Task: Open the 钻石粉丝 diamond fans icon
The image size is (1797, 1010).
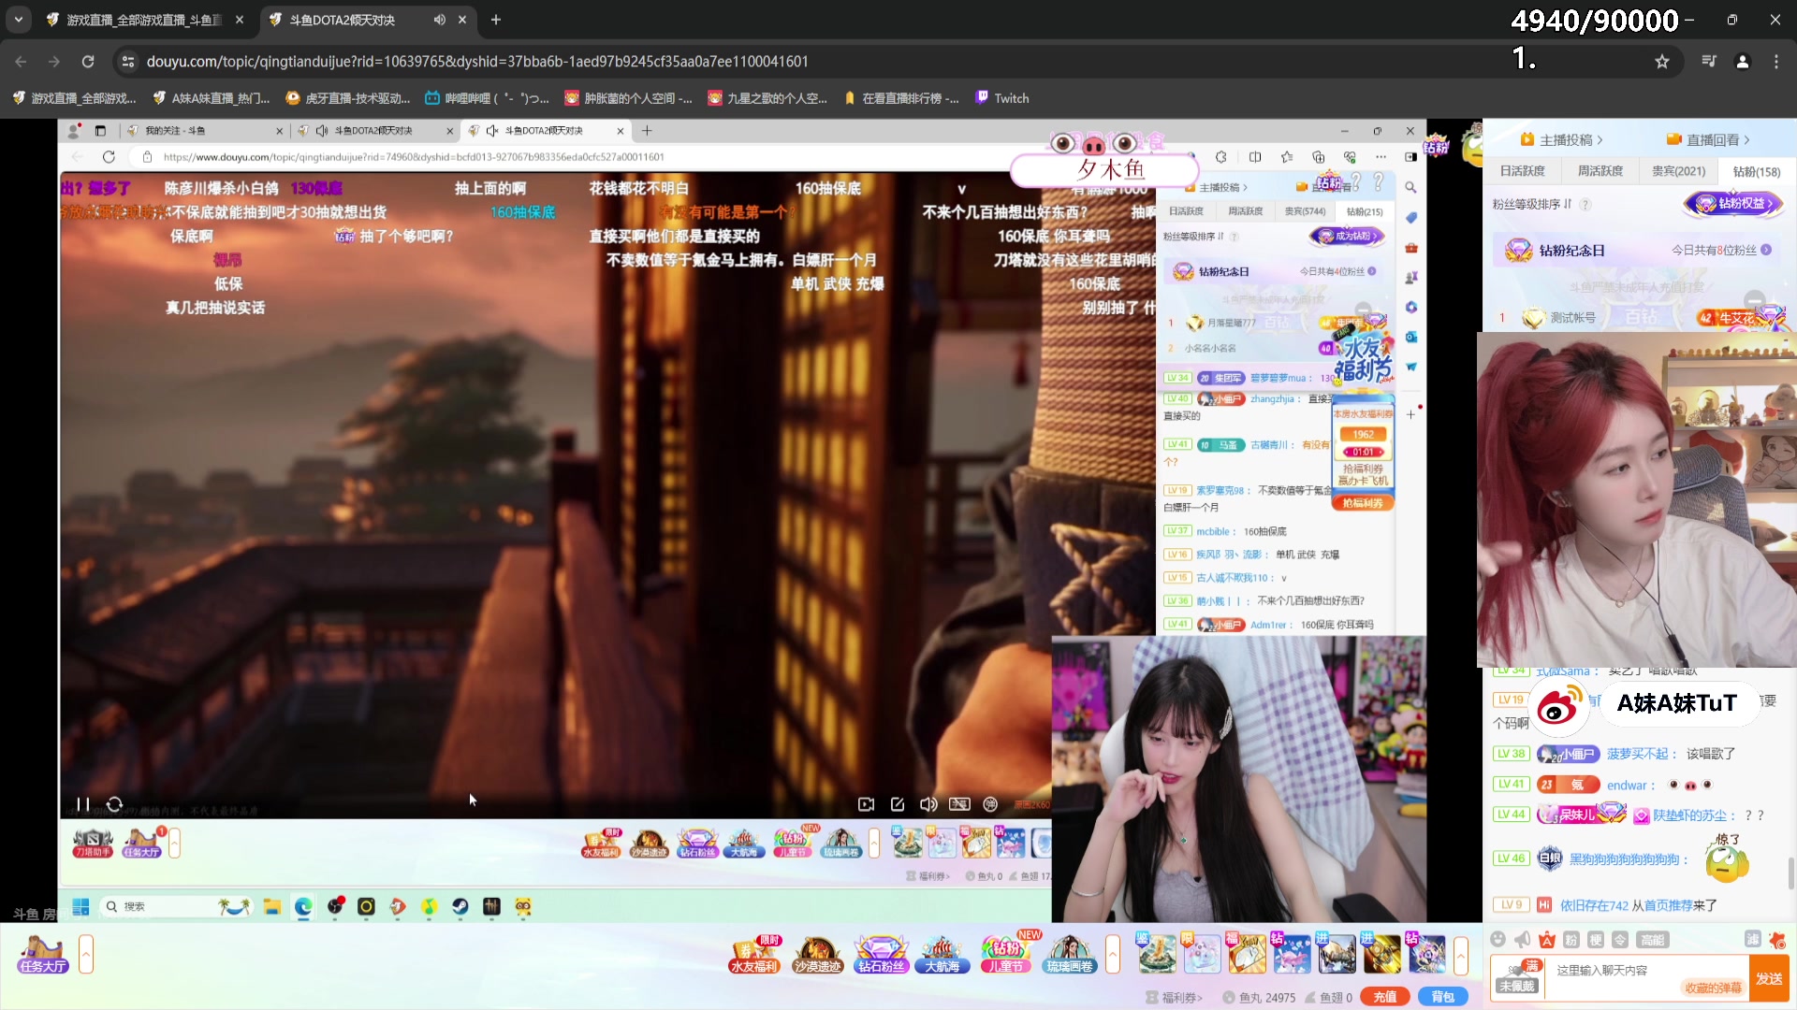Action: [x=881, y=955]
